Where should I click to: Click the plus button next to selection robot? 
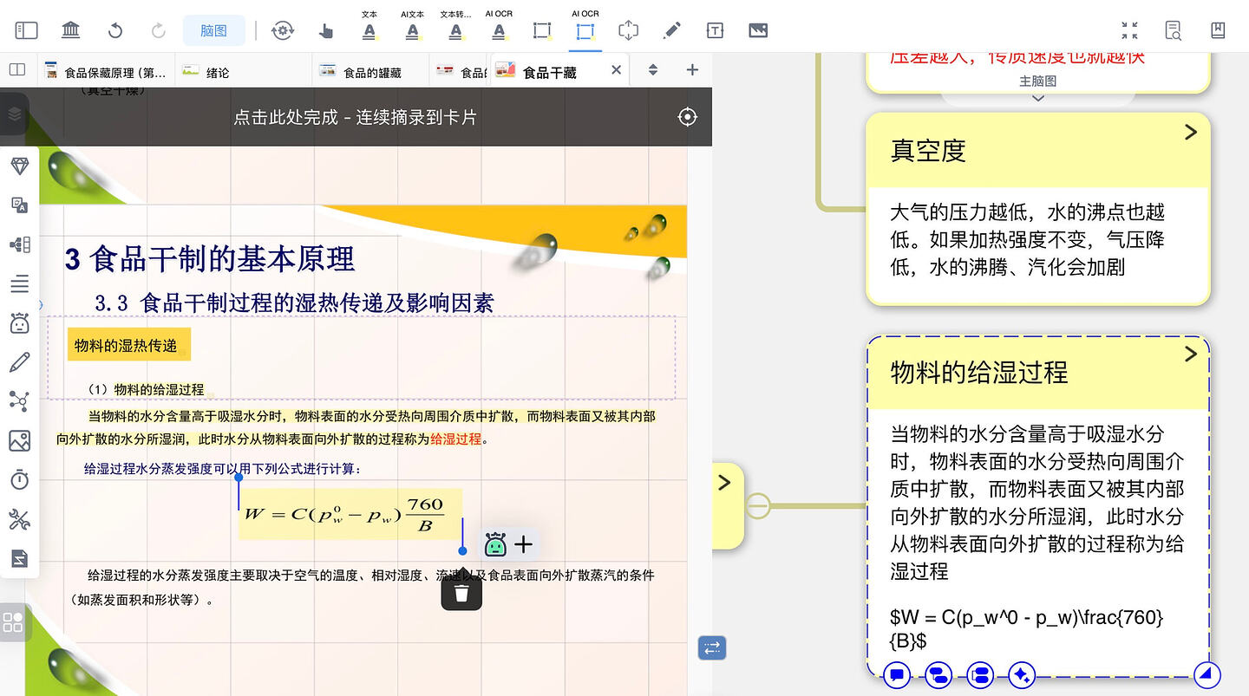pos(523,544)
